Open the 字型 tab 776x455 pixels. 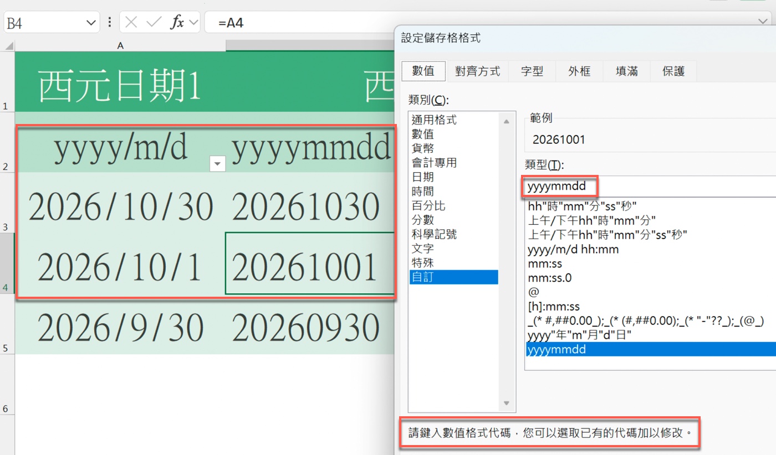pos(532,71)
